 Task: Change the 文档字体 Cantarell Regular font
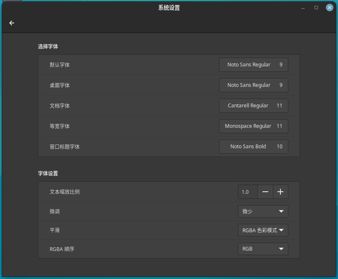pos(253,106)
